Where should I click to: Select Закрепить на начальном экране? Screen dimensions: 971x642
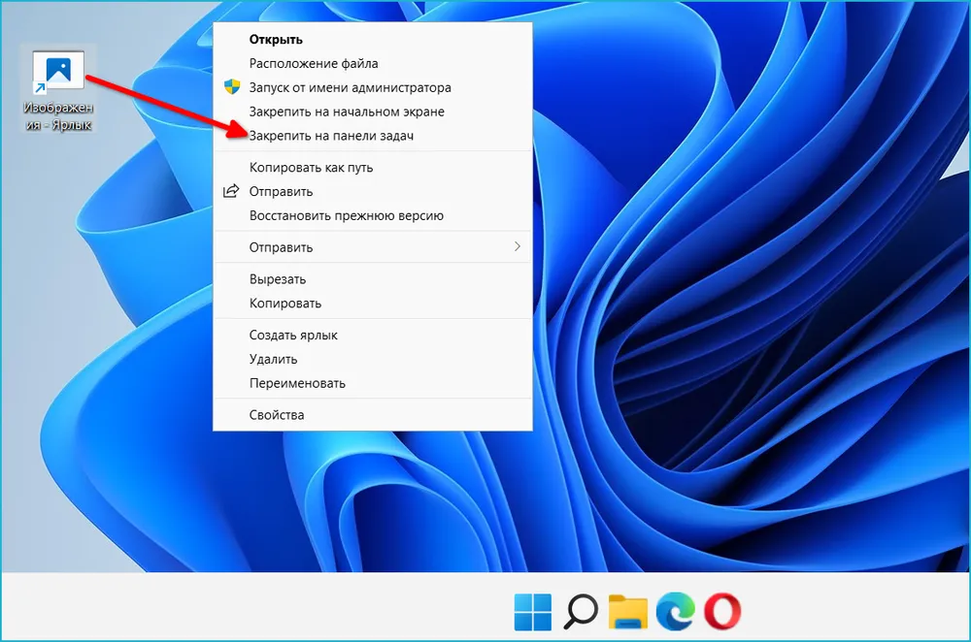(x=347, y=112)
